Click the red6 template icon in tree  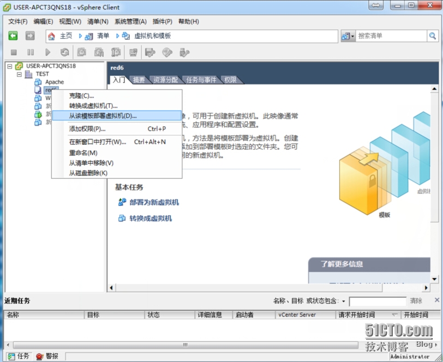tap(38, 90)
